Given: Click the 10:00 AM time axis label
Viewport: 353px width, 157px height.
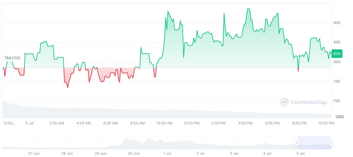Looking at the screenshot, I should click(x=164, y=123).
